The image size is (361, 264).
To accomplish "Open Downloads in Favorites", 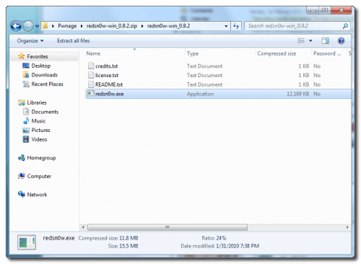I will tap(45, 75).
